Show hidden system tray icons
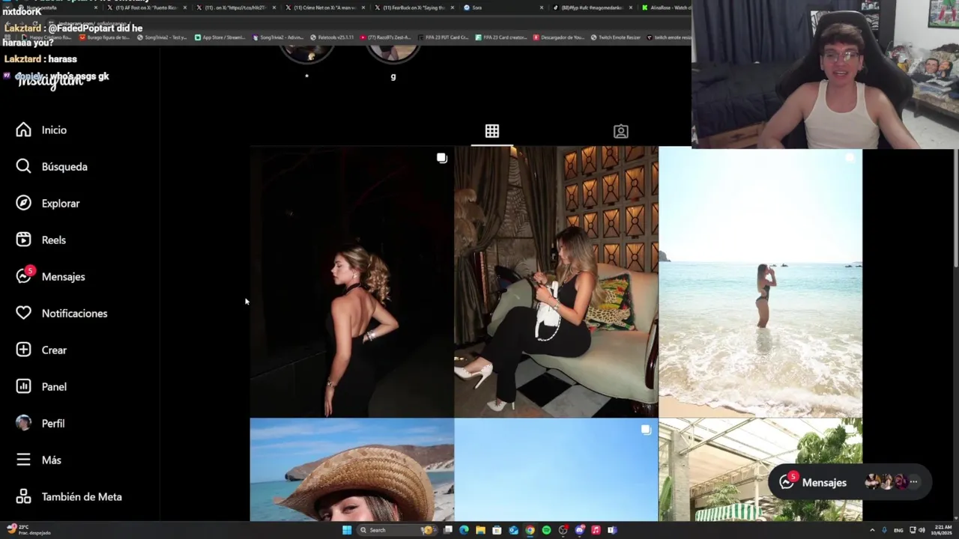 click(873, 530)
